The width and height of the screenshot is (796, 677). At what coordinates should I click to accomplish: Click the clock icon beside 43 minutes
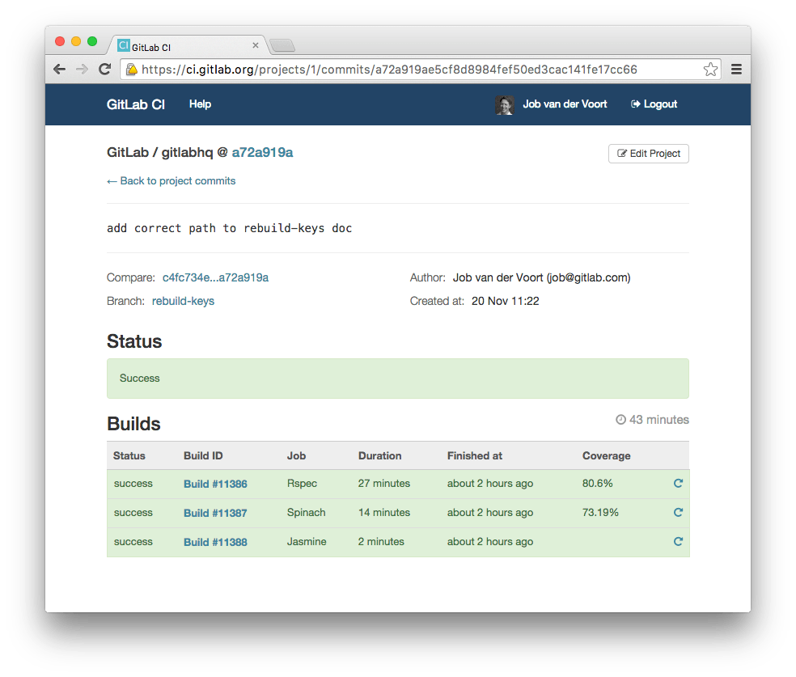620,420
